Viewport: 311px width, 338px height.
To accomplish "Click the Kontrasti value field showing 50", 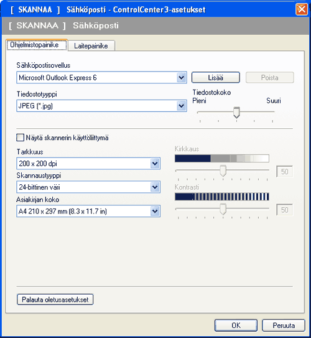I will click(x=284, y=210).
